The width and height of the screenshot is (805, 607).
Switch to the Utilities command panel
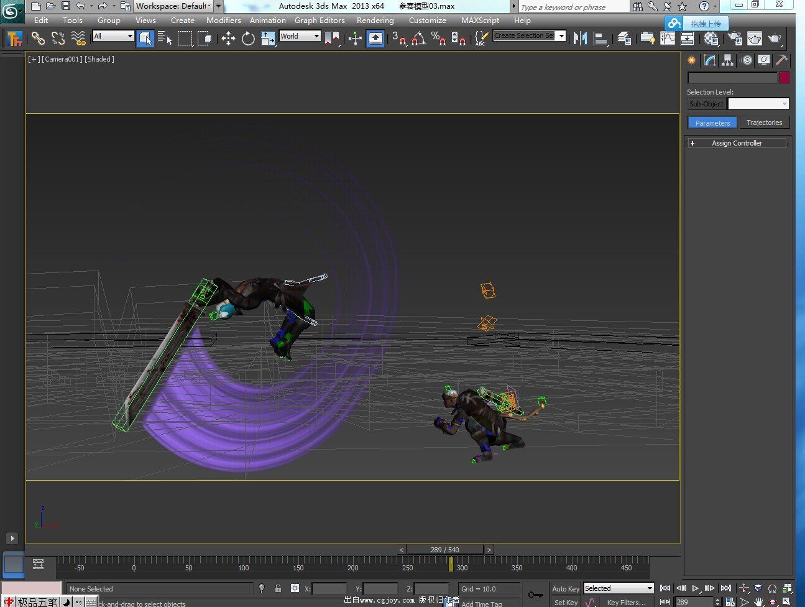click(x=782, y=60)
